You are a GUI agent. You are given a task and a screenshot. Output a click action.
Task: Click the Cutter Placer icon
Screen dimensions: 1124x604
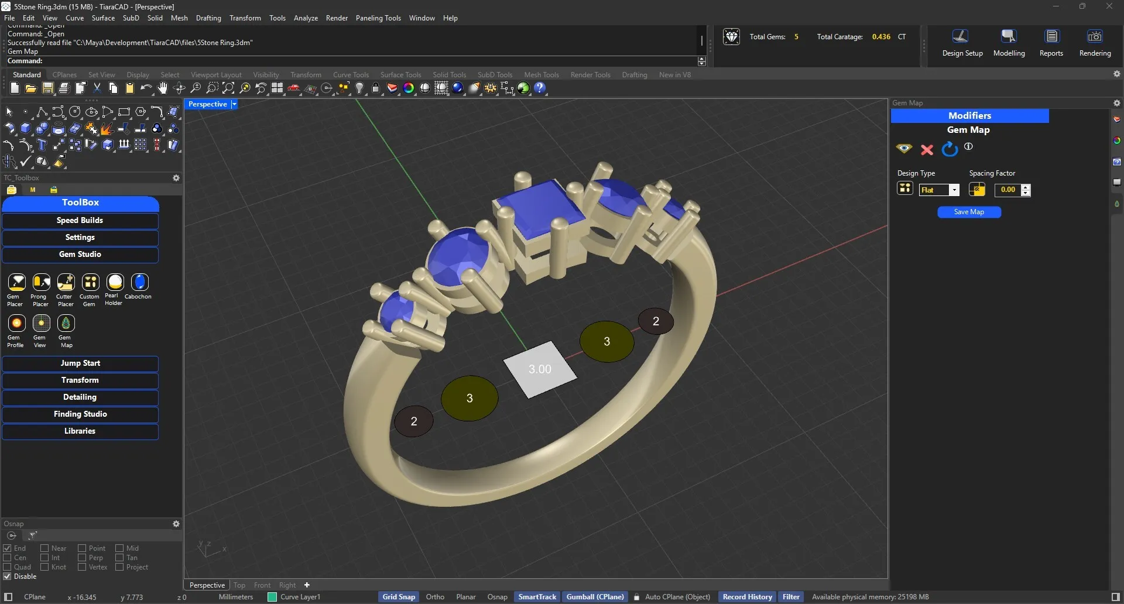pyautogui.click(x=66, y=283)
